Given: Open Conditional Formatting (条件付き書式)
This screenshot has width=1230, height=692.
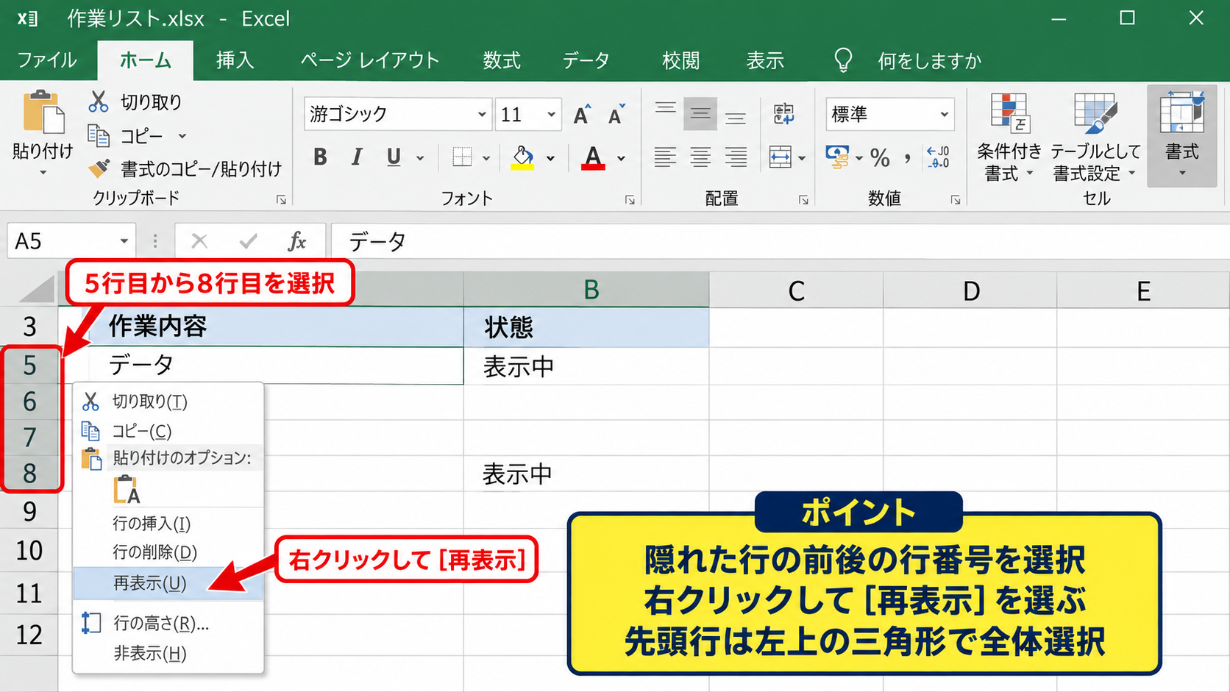Looking at the screenshot, I should tap(1009, 138).
